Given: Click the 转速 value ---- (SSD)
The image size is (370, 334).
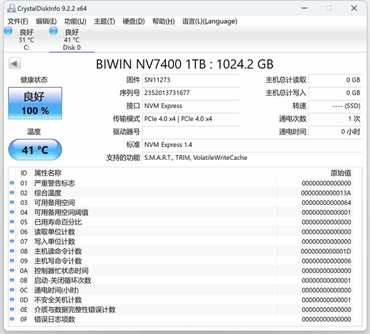Looking at the screenshot, I should click(x=335, y=106).
